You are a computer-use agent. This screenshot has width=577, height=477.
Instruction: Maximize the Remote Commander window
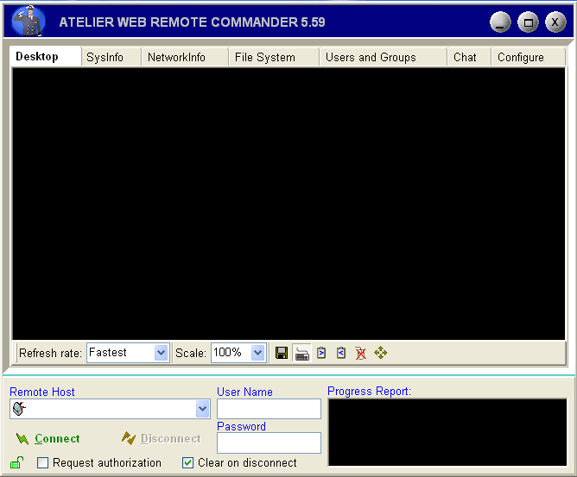(528, 22)
